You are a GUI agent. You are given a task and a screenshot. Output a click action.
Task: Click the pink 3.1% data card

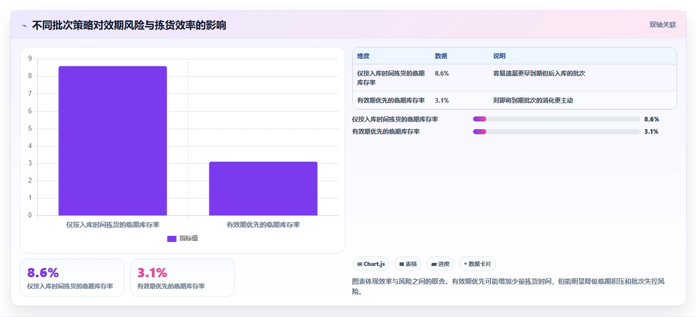(x=182, y=278)
